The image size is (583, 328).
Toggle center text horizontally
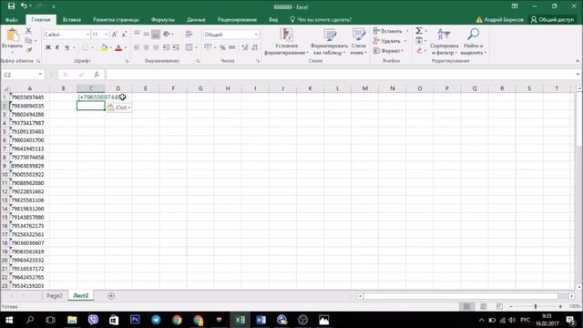pyautogui.click(x=146, y=47)
